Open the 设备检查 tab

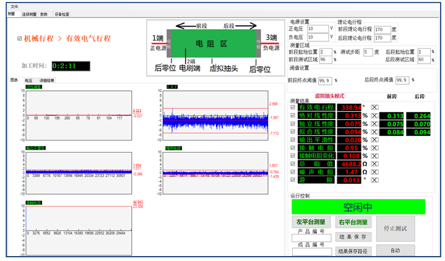point(62,13)
